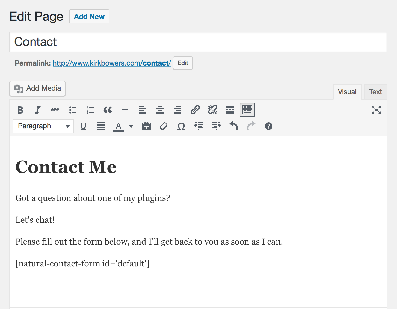397x309 pixels.
Task: Toggle the toolbar kitchen sink
Action: point(247,110)
